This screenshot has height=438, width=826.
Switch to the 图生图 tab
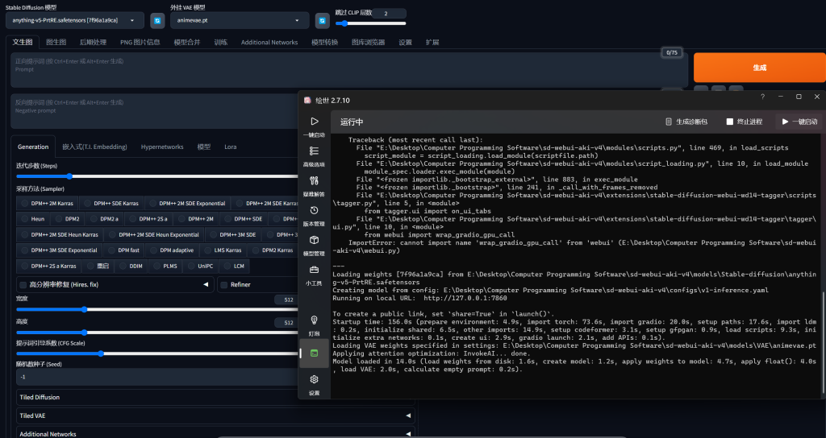click(x=56, y=42)
